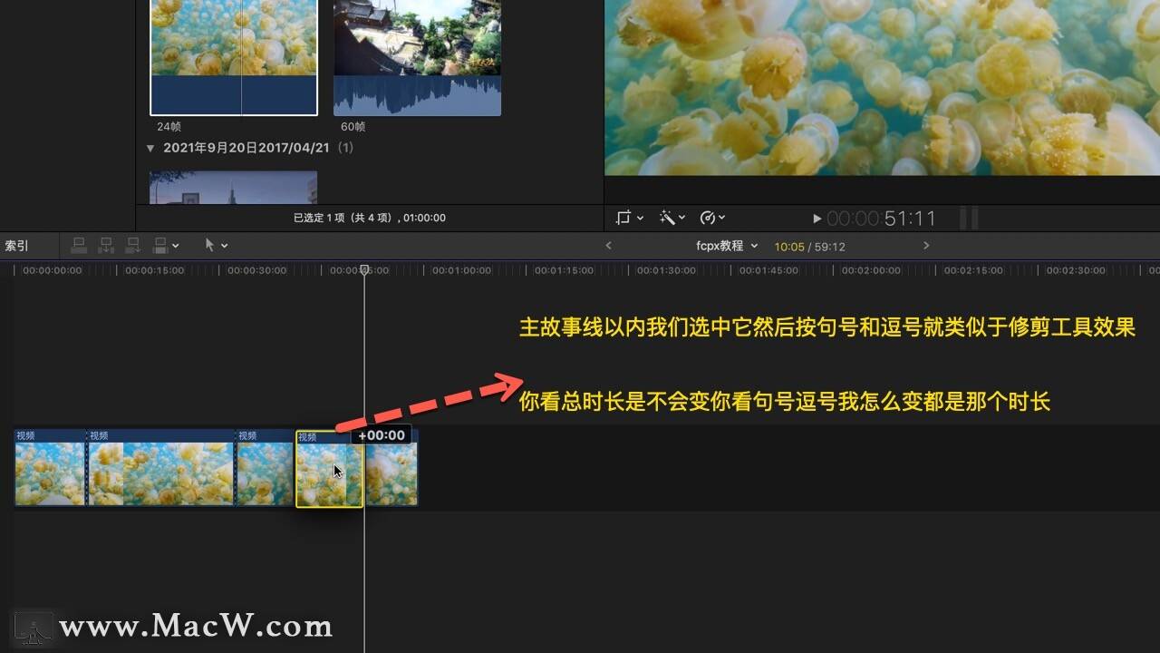Select the highlighted yellow-bordered timeline clip
Screen dimensions: 1160x653
pos(329,468)
